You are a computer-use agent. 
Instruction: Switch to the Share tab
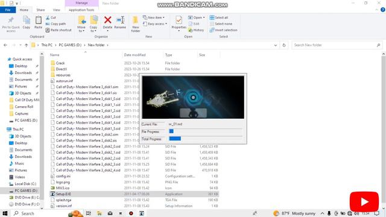click(40, 10)
